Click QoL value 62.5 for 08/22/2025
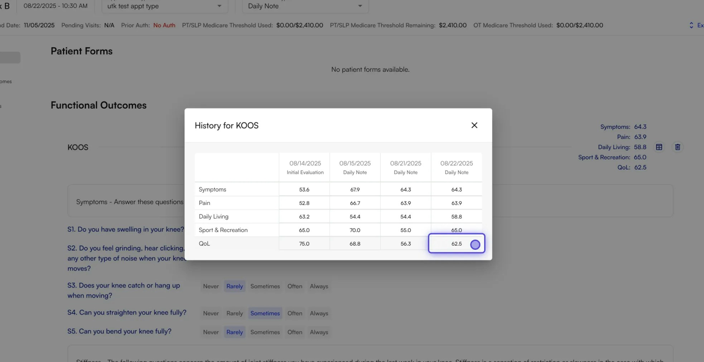Screen dimensions: 704x362 [457, 244]
